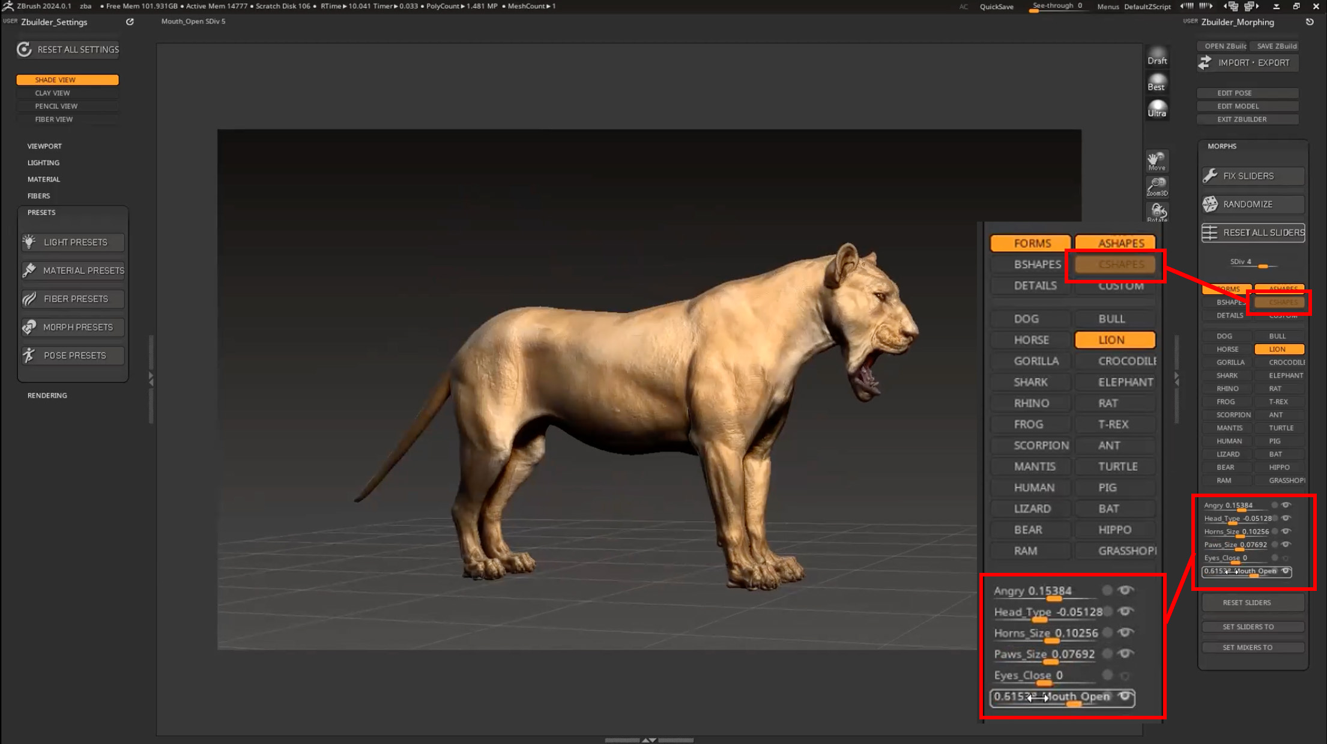Viewport: 1327px width, 744px height.
Task: Click the Edit Pose button
Action: click(1247, 93)
